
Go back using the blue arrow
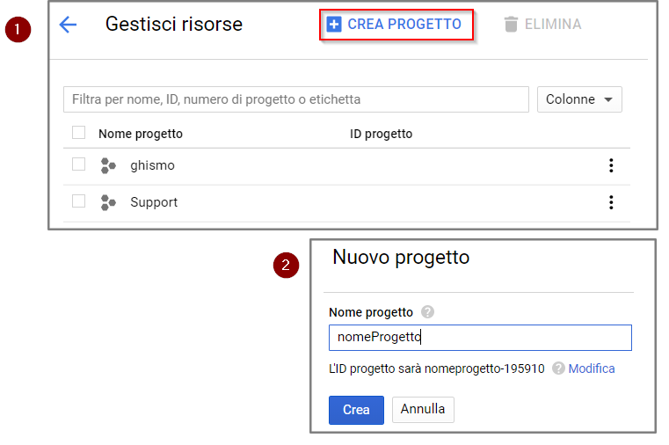pyautogui.click(x=68, y=25)
